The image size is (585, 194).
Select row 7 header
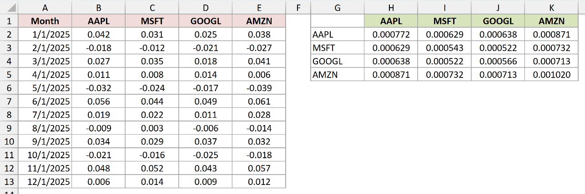coord(9,101)
